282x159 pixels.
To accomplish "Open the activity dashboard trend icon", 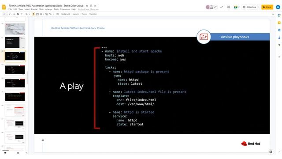I will tap(222, 7).
